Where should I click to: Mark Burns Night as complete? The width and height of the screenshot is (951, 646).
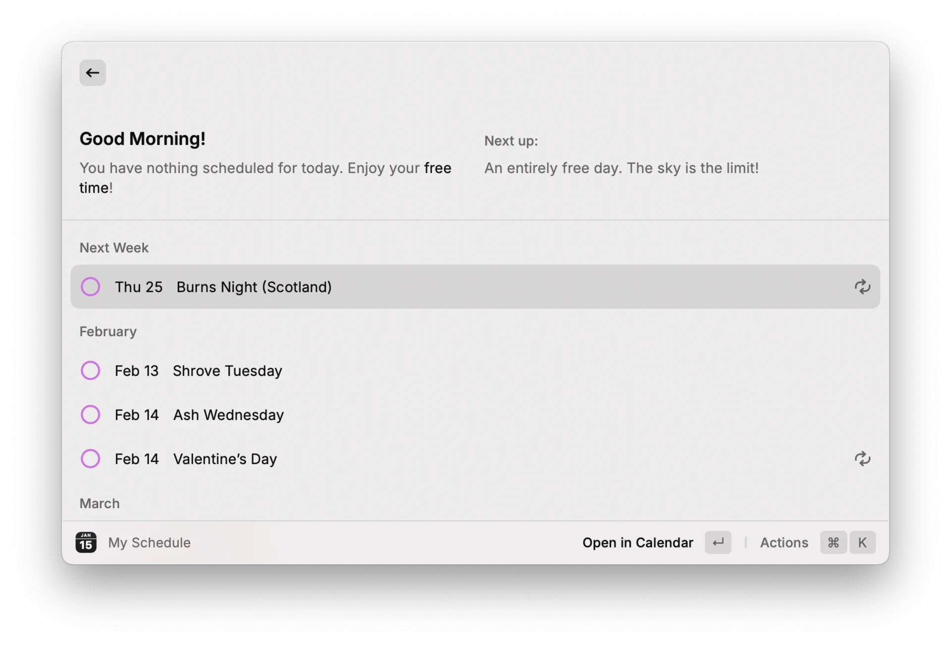tap(91, 287)
